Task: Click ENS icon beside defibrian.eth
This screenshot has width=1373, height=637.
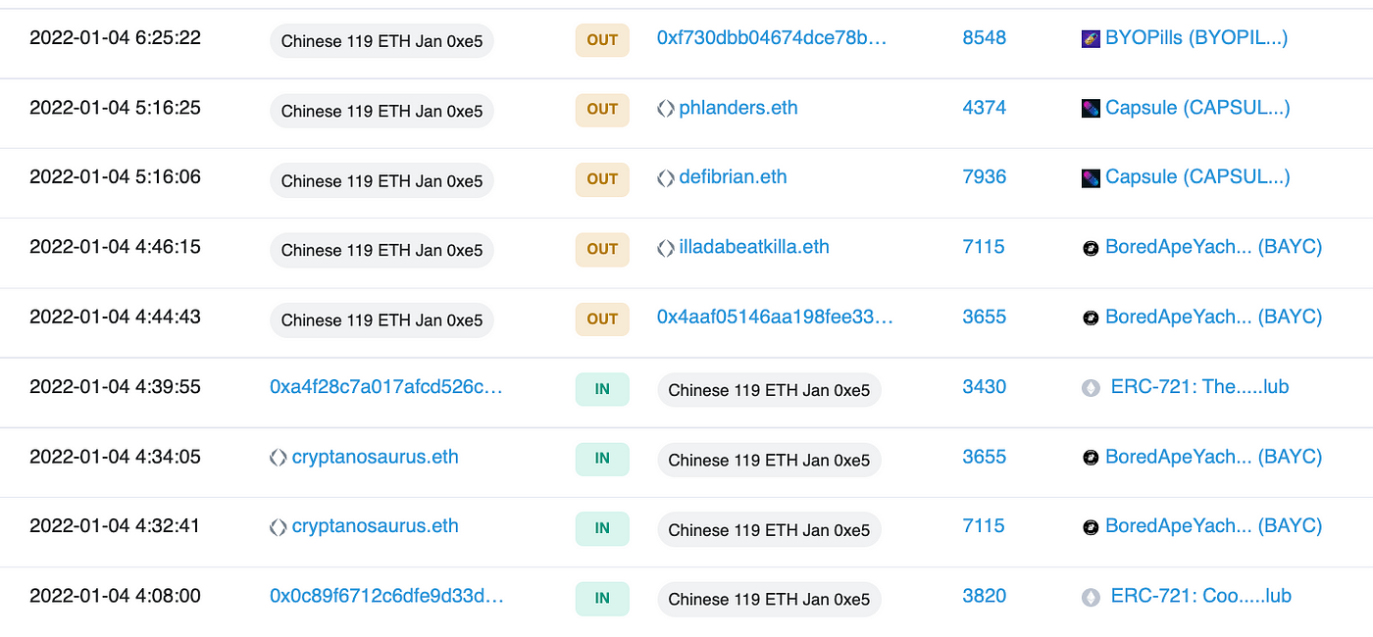Action: [x=666, y=178]
